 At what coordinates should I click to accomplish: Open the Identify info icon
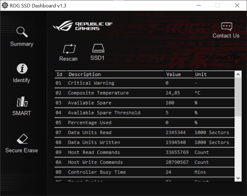point(22,69)
